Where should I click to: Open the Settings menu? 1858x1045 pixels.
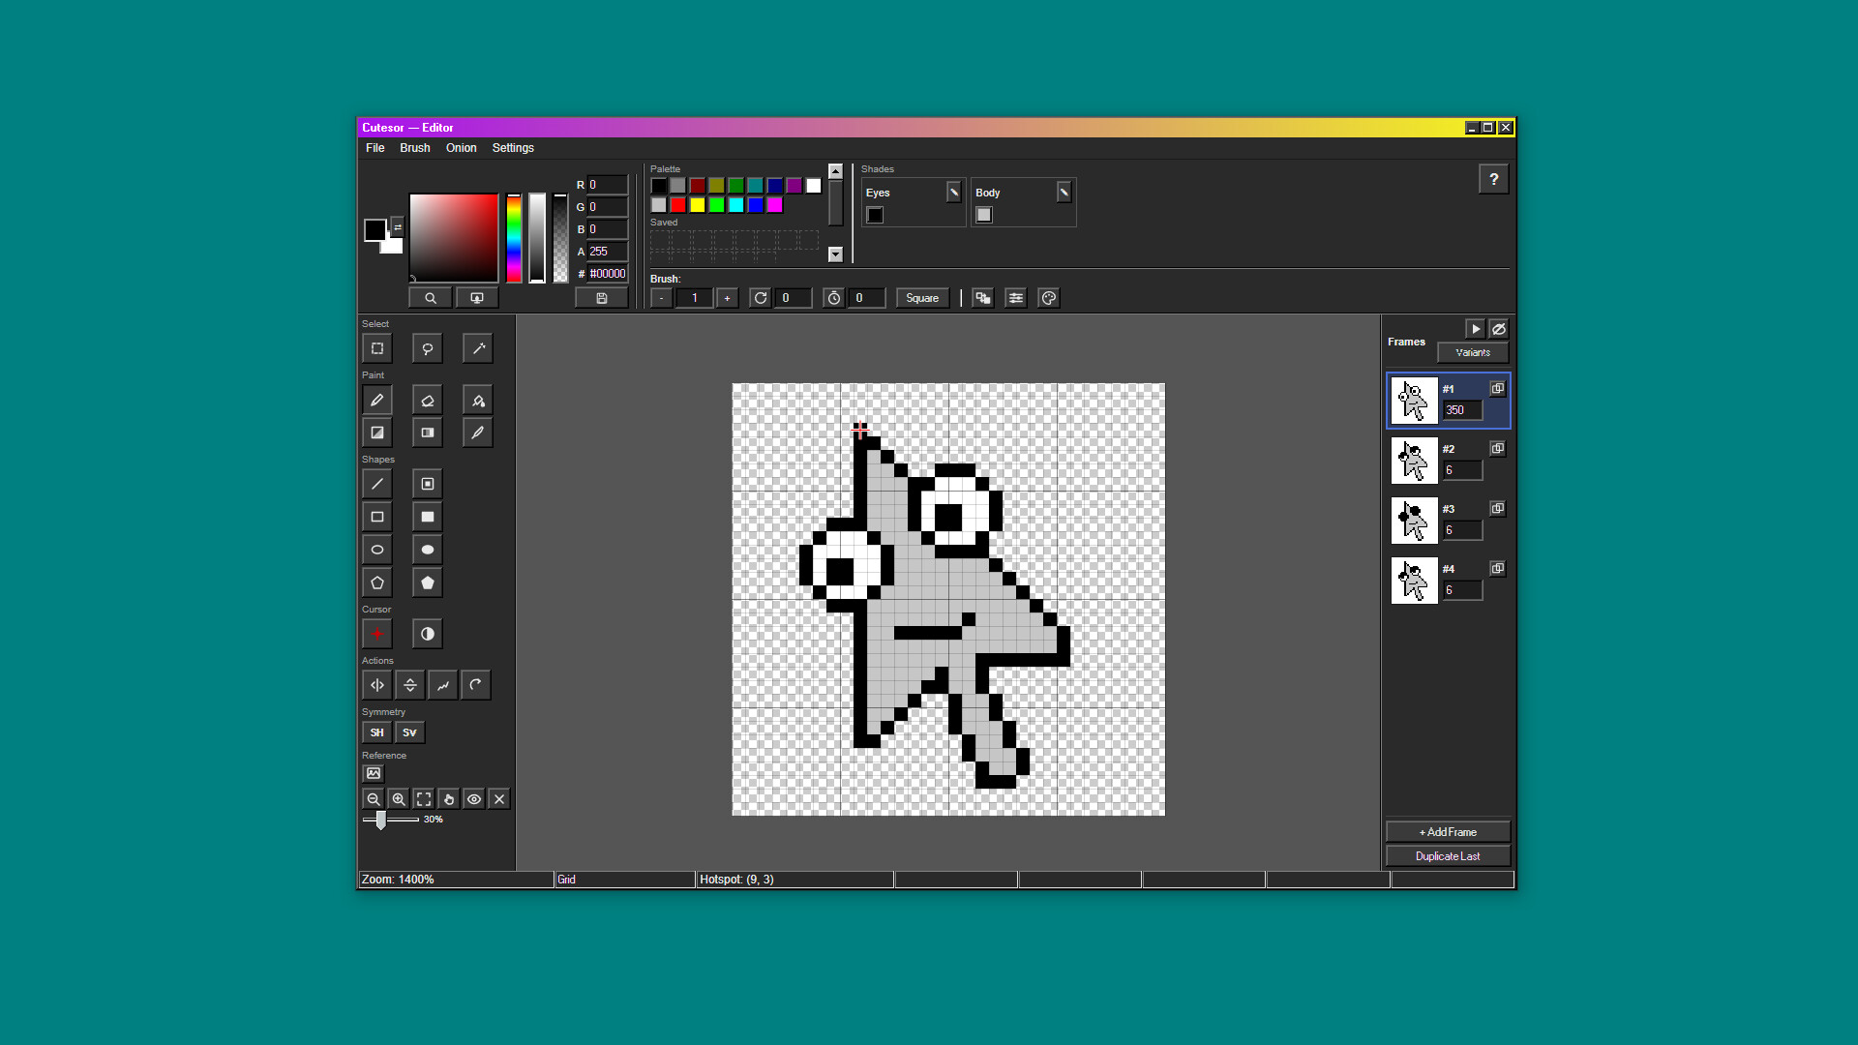point(513,148)
